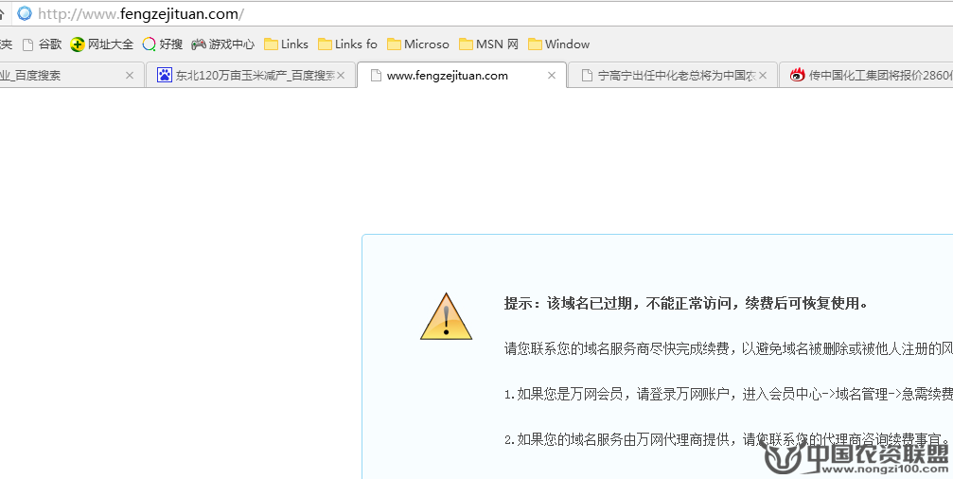Open the 好搜 bookmark

[162, 44]
